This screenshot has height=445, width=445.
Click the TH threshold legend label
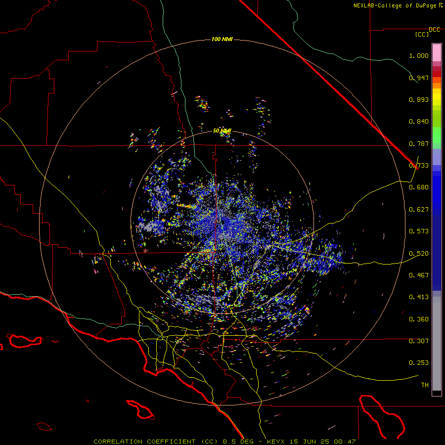point(425,385)
